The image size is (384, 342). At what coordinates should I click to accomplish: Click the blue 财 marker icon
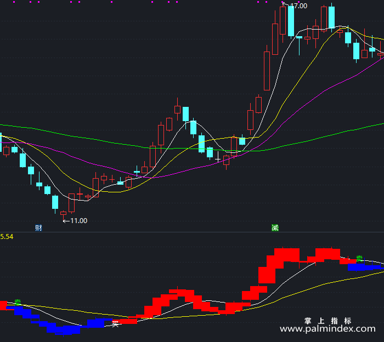(39, 228)
